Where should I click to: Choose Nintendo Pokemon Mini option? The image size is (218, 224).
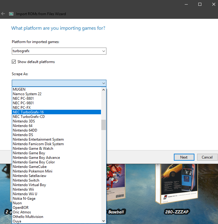(57, 171)
